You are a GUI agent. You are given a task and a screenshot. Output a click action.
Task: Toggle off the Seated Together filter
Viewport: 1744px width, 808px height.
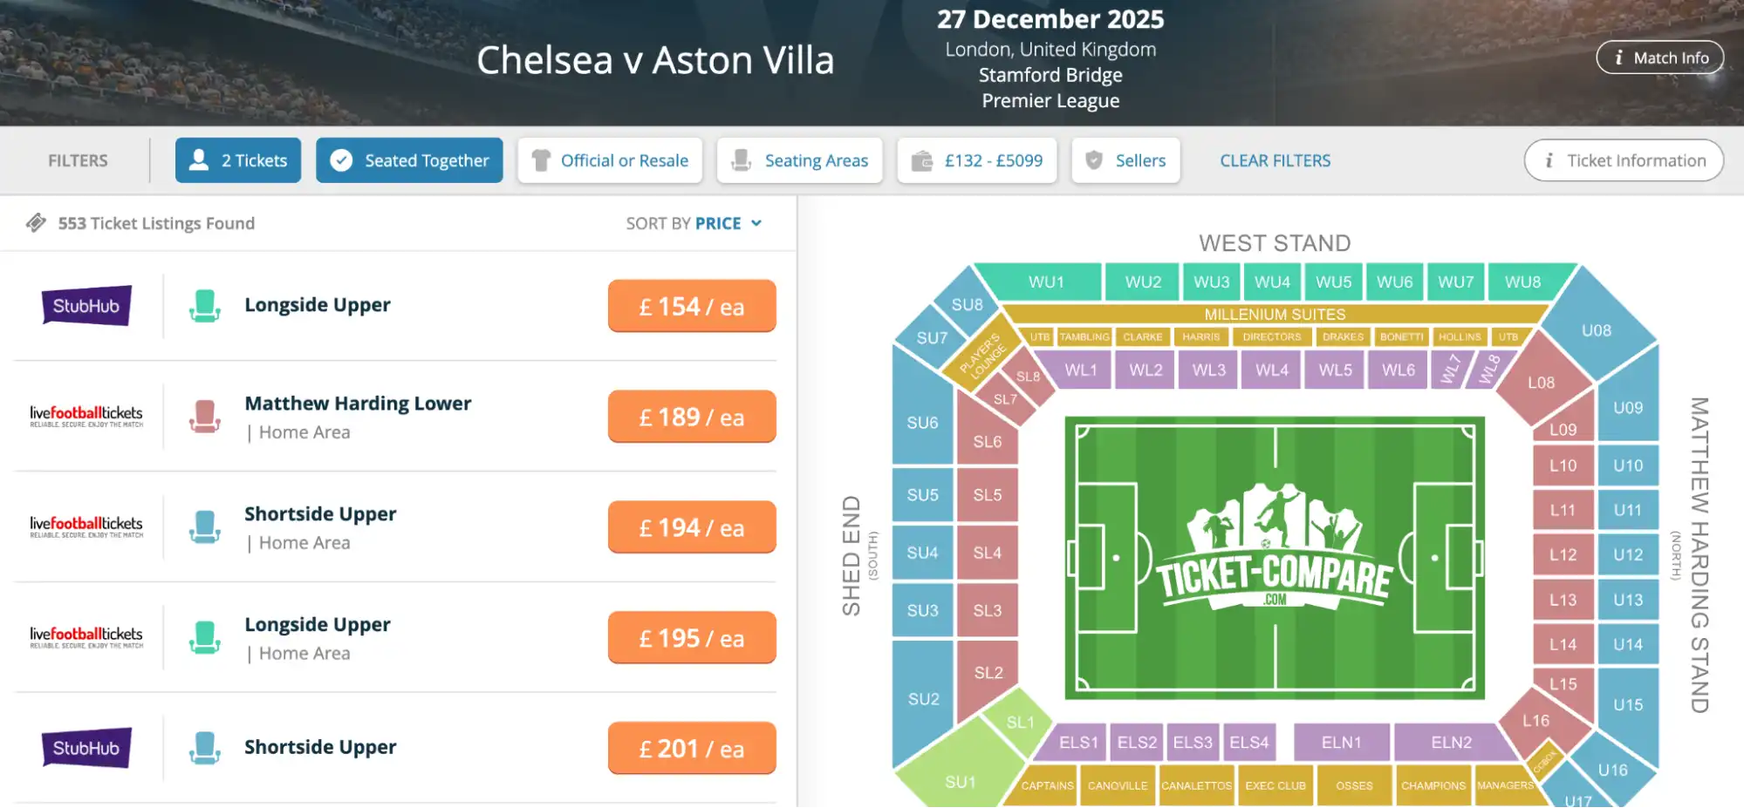click(x=409, y=160)
